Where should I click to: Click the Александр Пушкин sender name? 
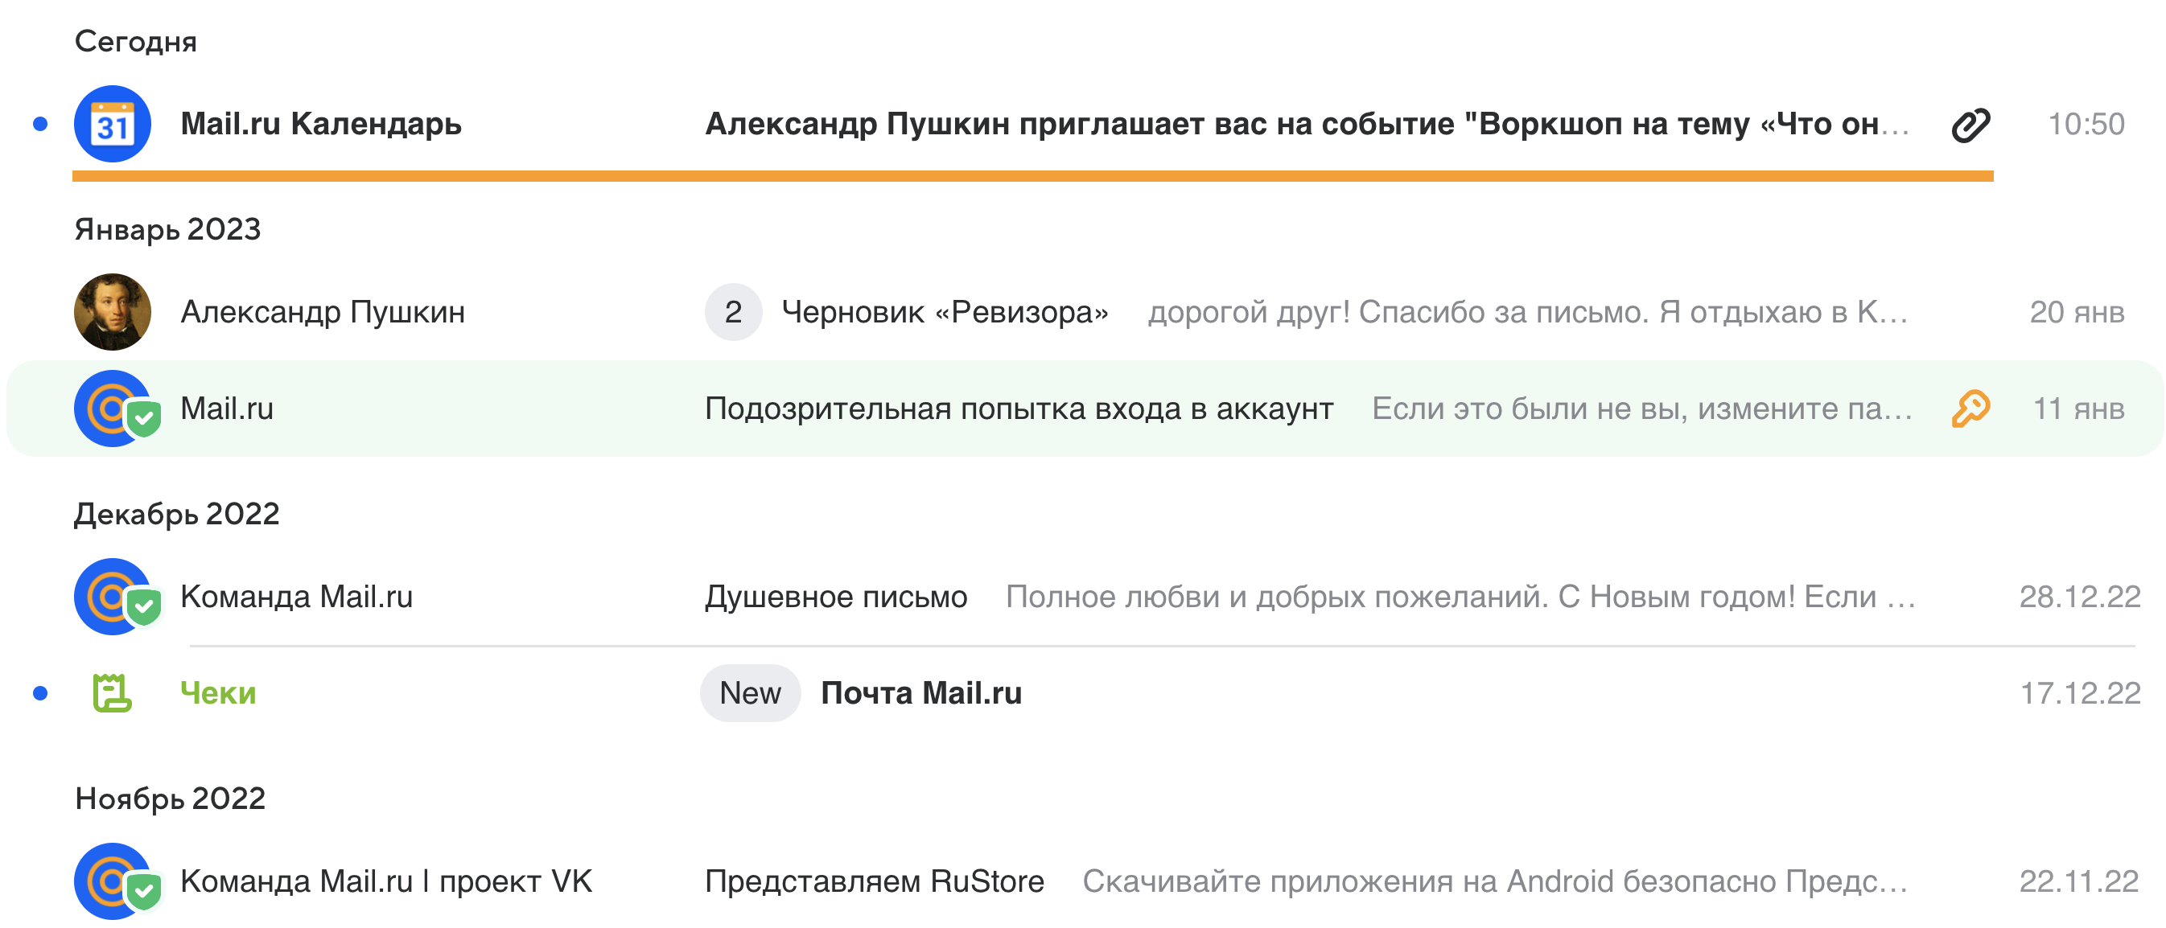tap(322, 312)
